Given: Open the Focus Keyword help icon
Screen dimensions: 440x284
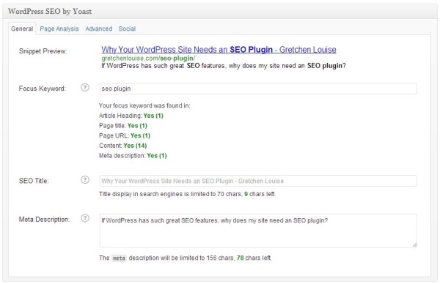Looking at the screenshot, I should (85, 87).
